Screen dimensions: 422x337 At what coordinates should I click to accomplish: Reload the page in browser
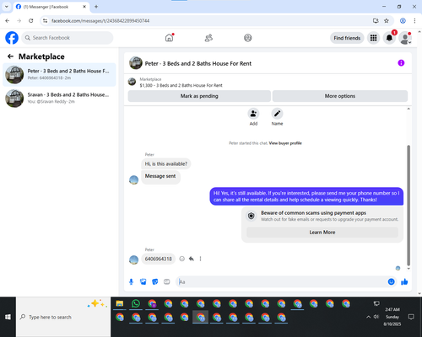click(x=31, y=21)
